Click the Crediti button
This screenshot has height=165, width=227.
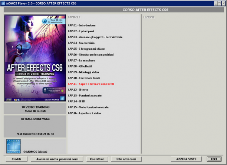[x=16, y=159]
